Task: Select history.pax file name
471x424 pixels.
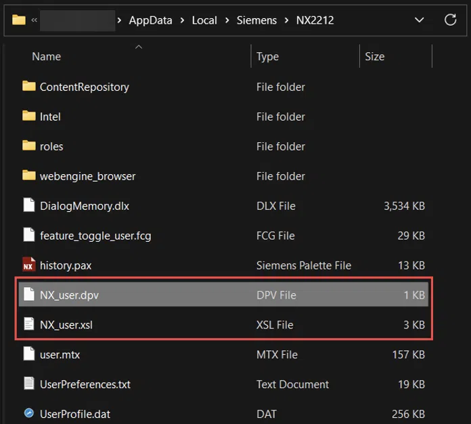Action: (66, 266)
